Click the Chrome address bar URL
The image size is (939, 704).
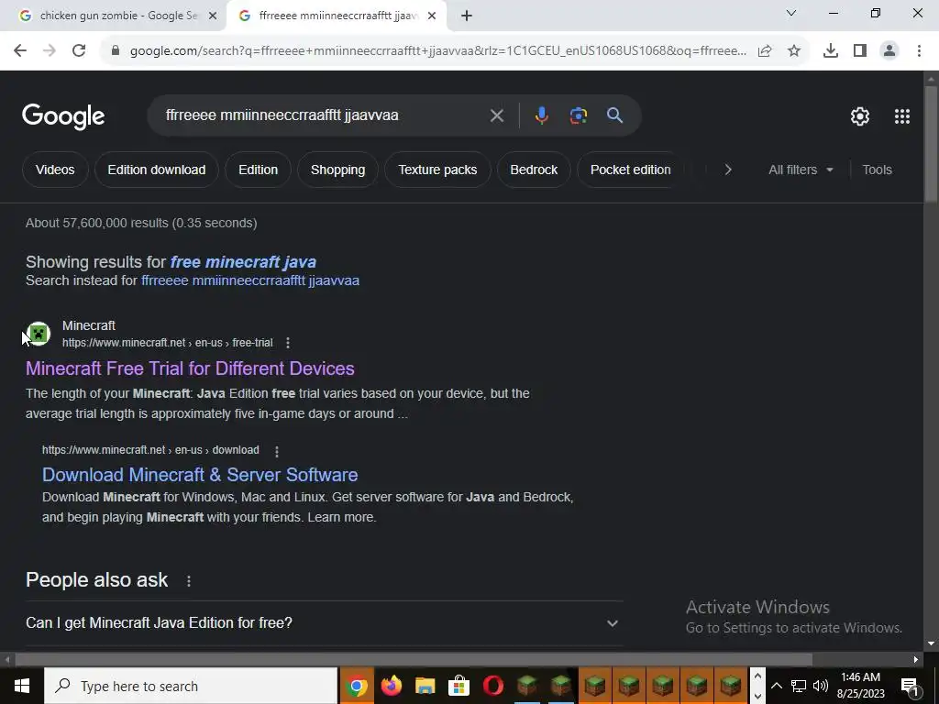(437, 51)
